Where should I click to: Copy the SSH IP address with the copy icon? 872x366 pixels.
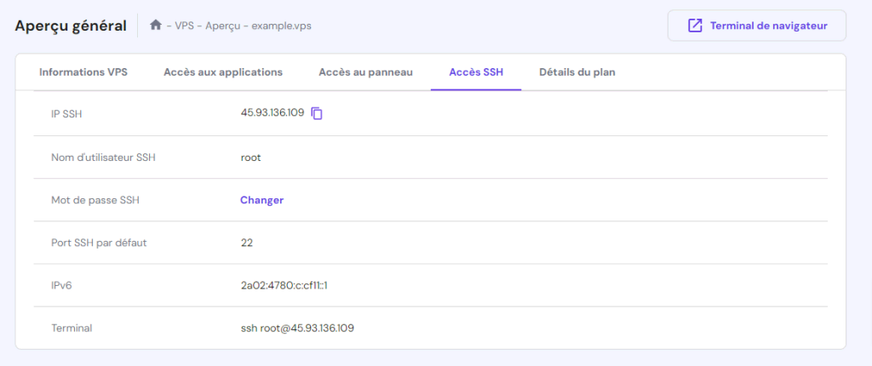click(317, 113)
